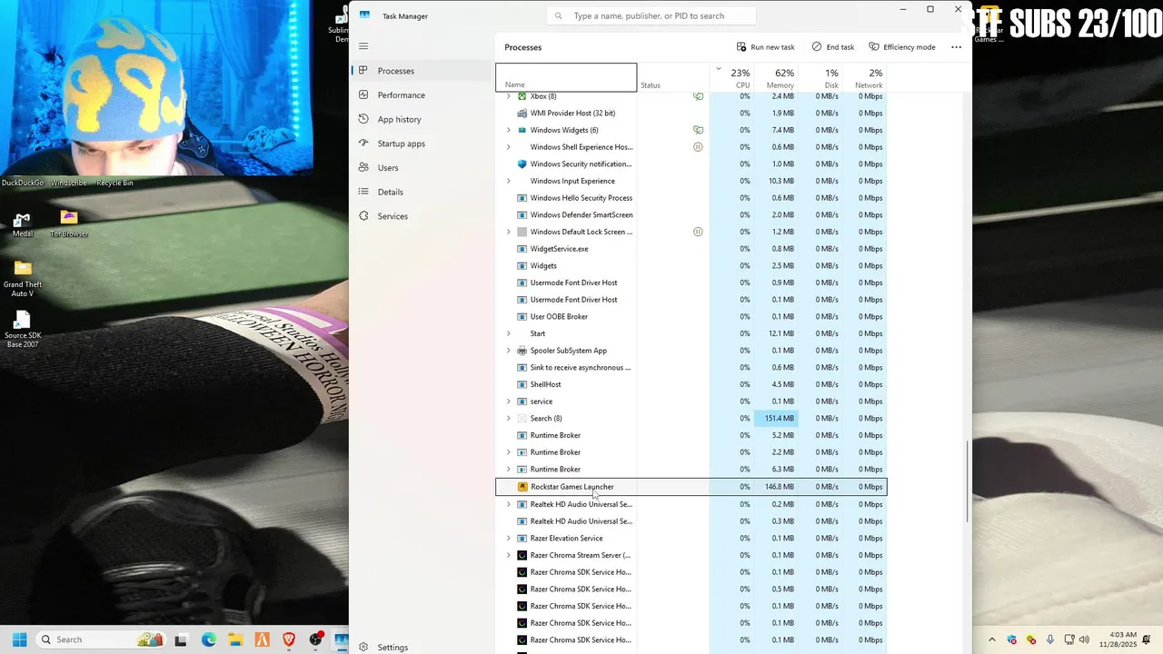Select the WidgetService.exe process

coord(691,249)
